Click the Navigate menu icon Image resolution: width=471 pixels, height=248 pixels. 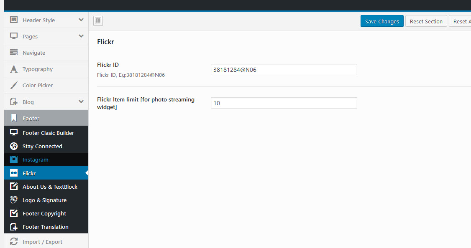[x=14, y=53]
